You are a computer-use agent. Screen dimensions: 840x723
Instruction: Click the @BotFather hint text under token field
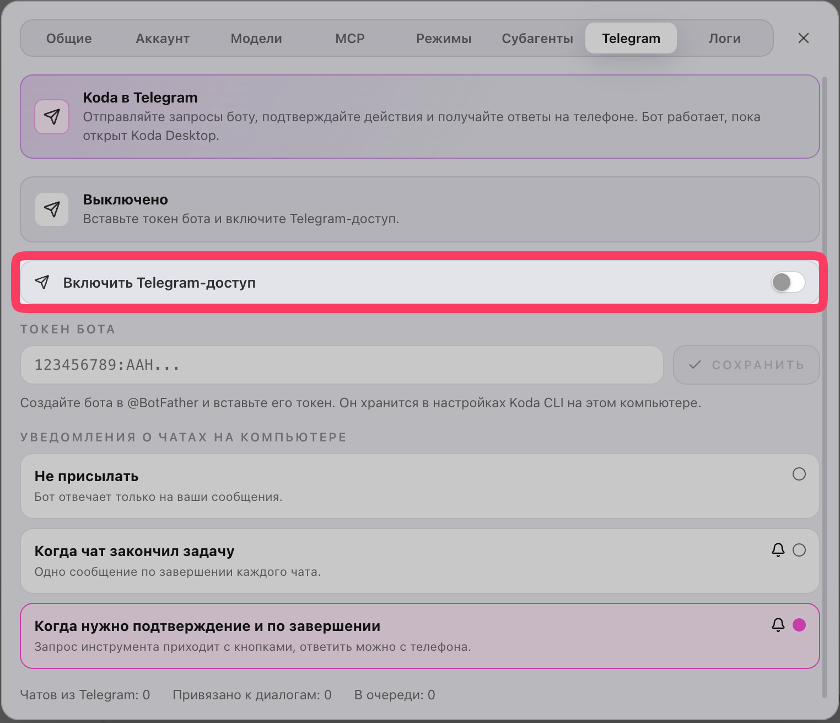tap(360, 403)
